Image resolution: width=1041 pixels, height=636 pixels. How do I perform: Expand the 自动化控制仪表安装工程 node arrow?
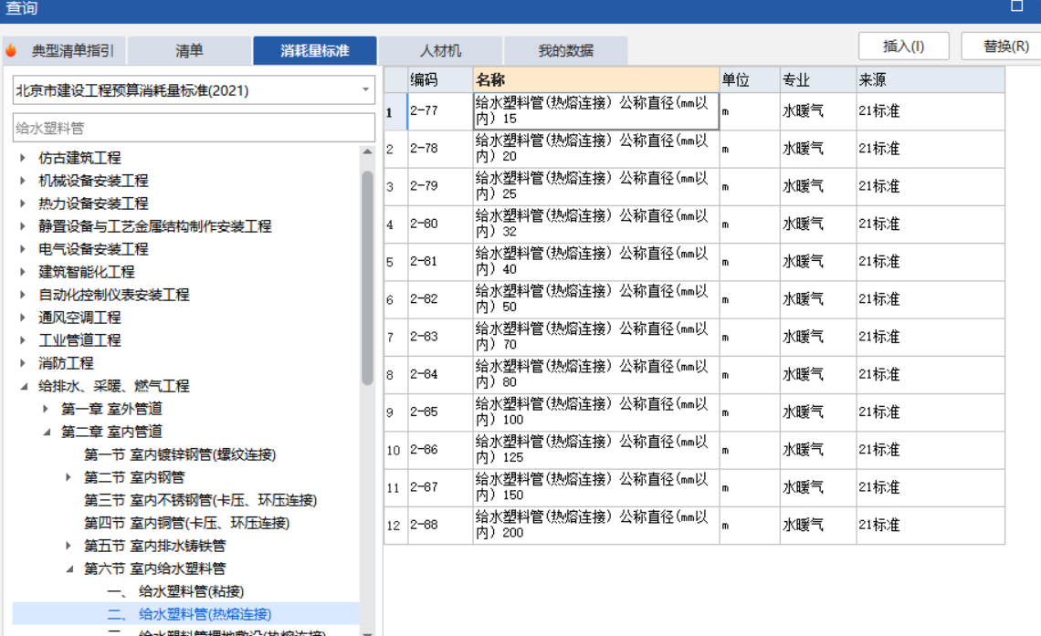[23, 295]
